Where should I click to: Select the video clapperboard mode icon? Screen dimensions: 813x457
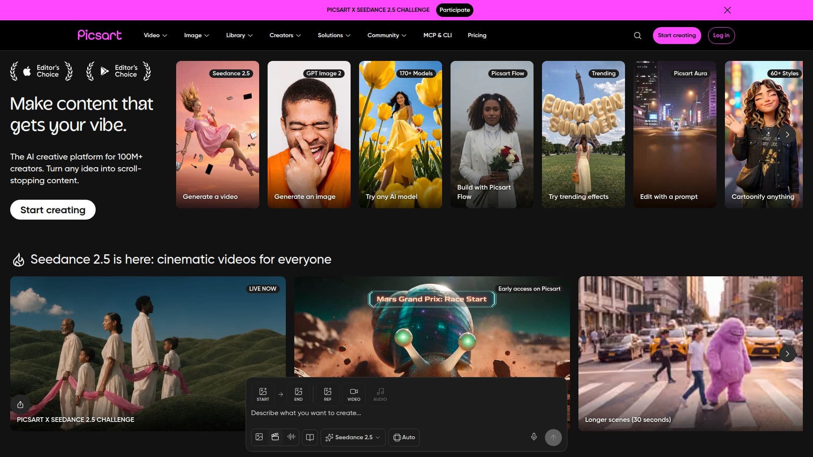tap(275, 437)
